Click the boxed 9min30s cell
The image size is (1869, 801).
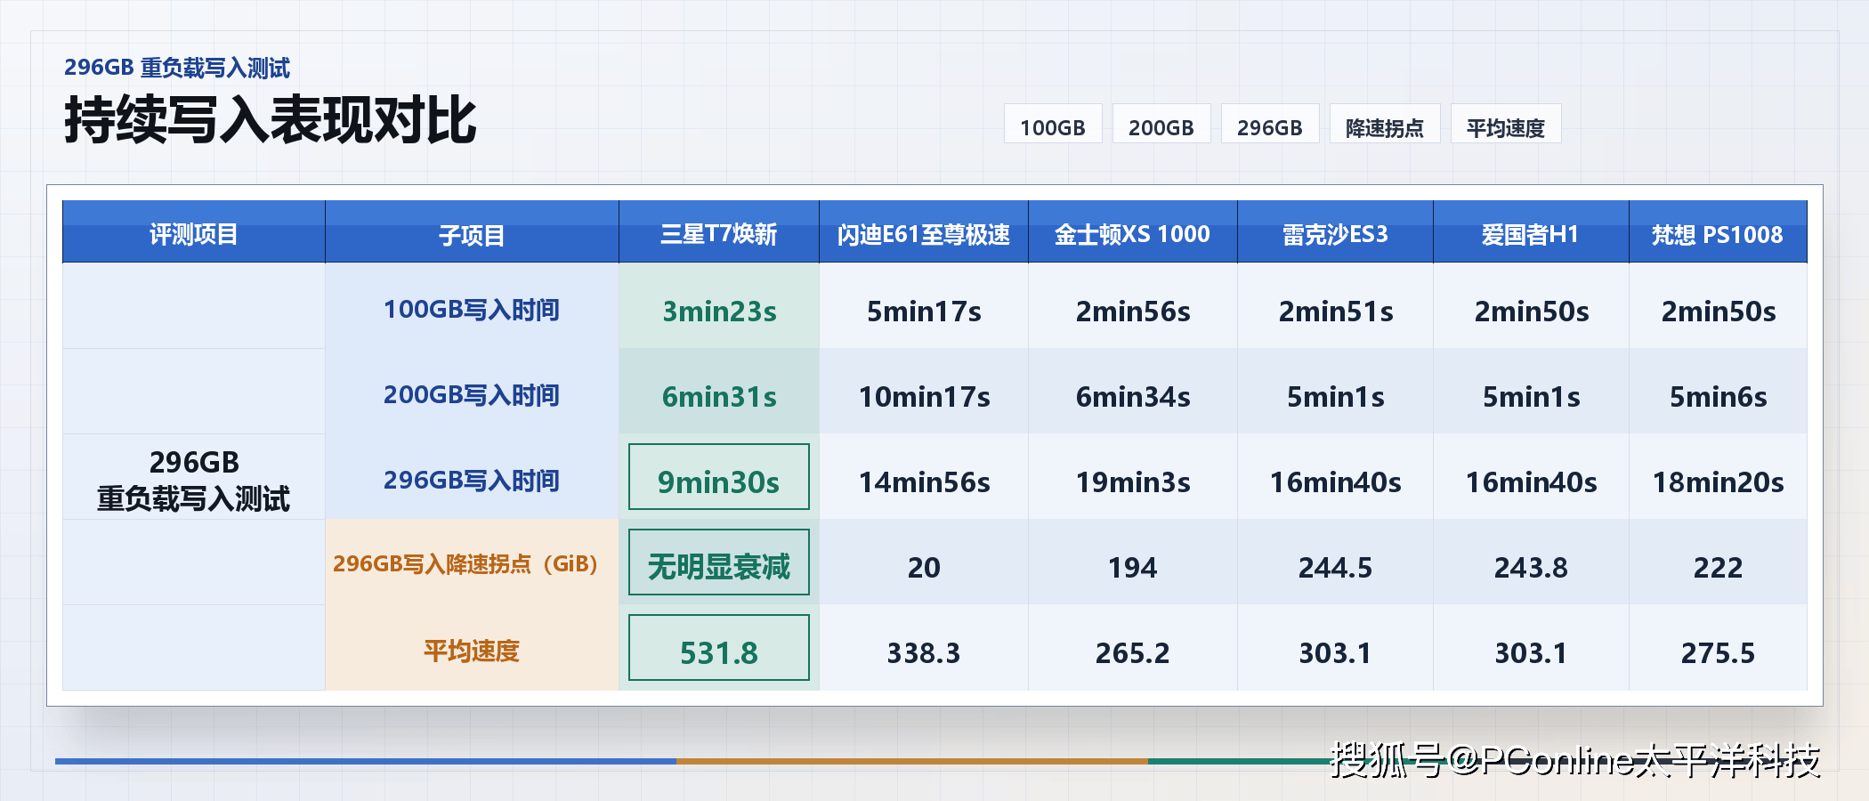click(719, 477)
